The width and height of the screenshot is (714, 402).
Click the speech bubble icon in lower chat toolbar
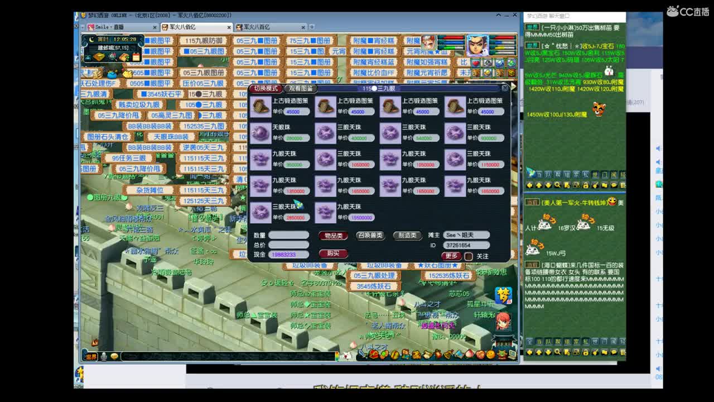pyautogui.click(x=614, y=352)
